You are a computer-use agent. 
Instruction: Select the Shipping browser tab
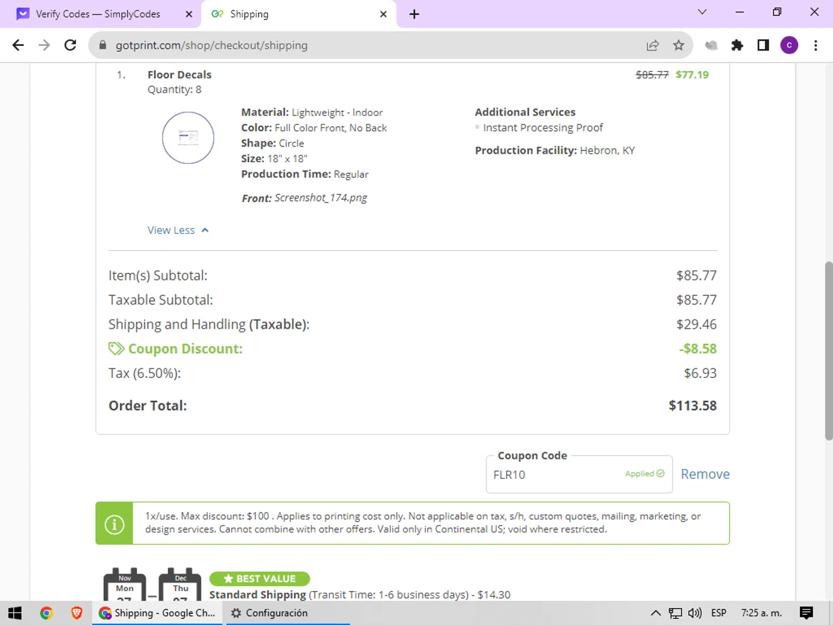pos(299,14)
